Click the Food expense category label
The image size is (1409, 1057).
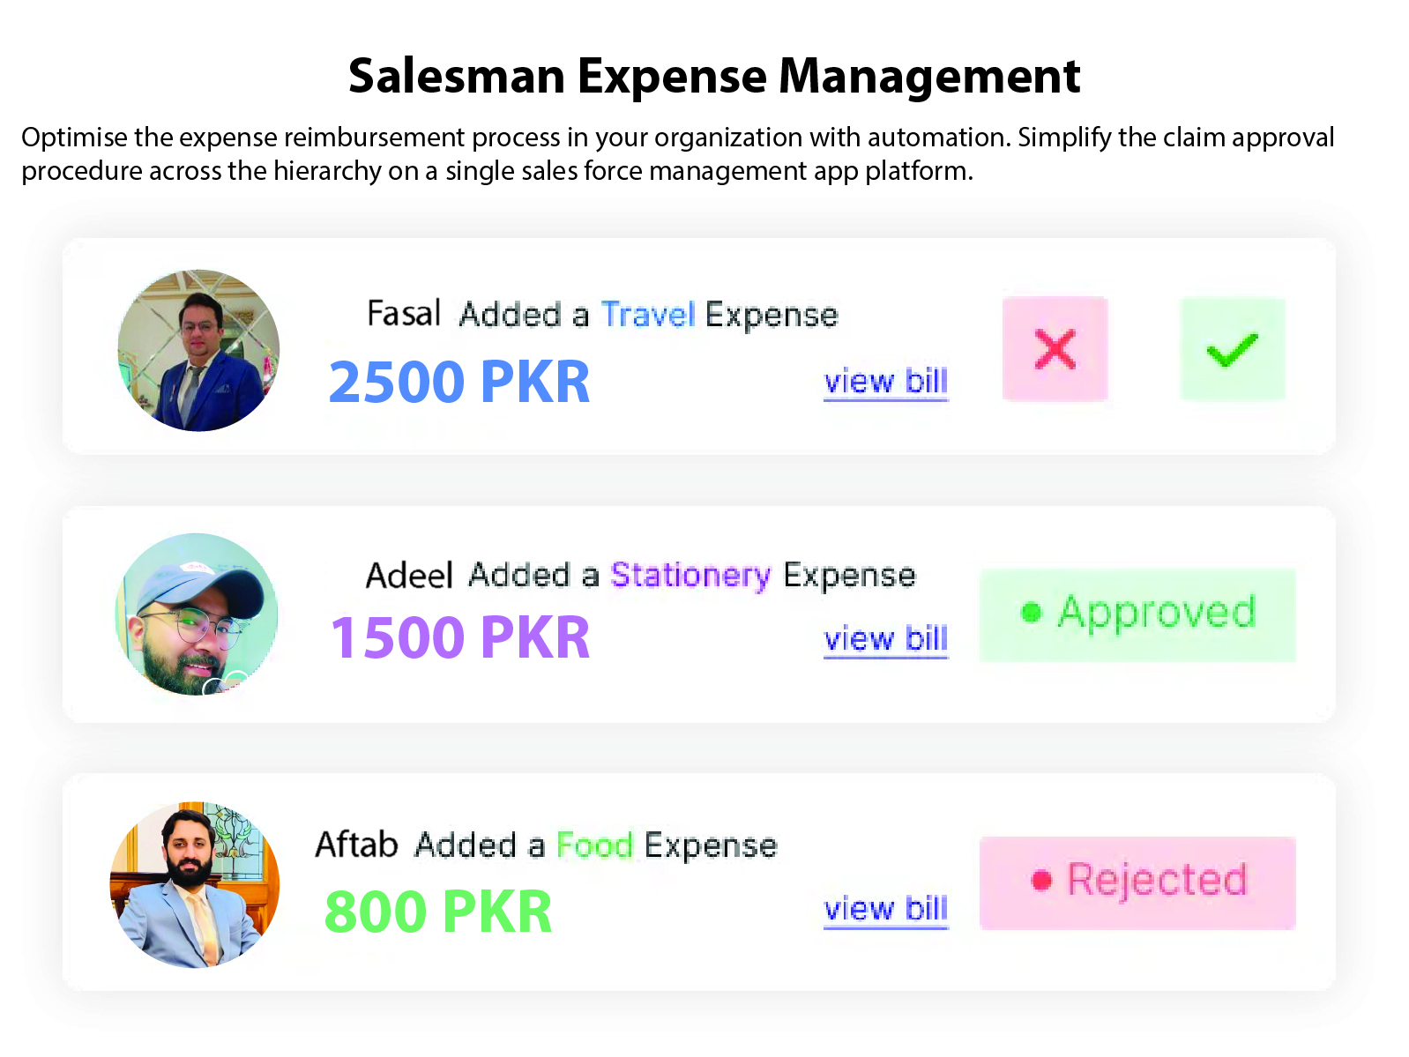coord(596,845)
